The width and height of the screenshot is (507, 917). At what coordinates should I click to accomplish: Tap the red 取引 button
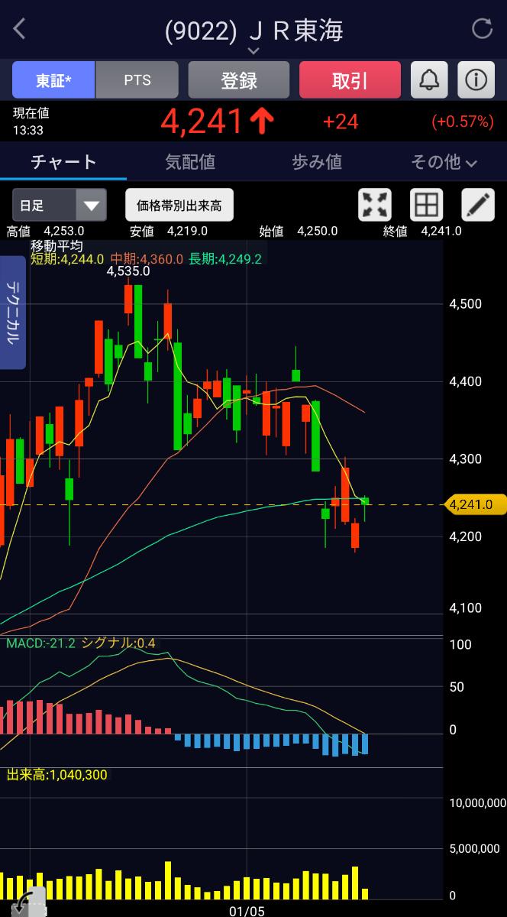pyautogui.click(x=350, y=79)
